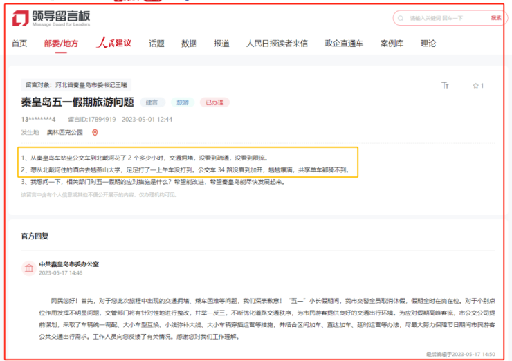Click the star favorite icon
This screenshot has width=512, height=361.
pyautogui.click(x=475, y=86)
